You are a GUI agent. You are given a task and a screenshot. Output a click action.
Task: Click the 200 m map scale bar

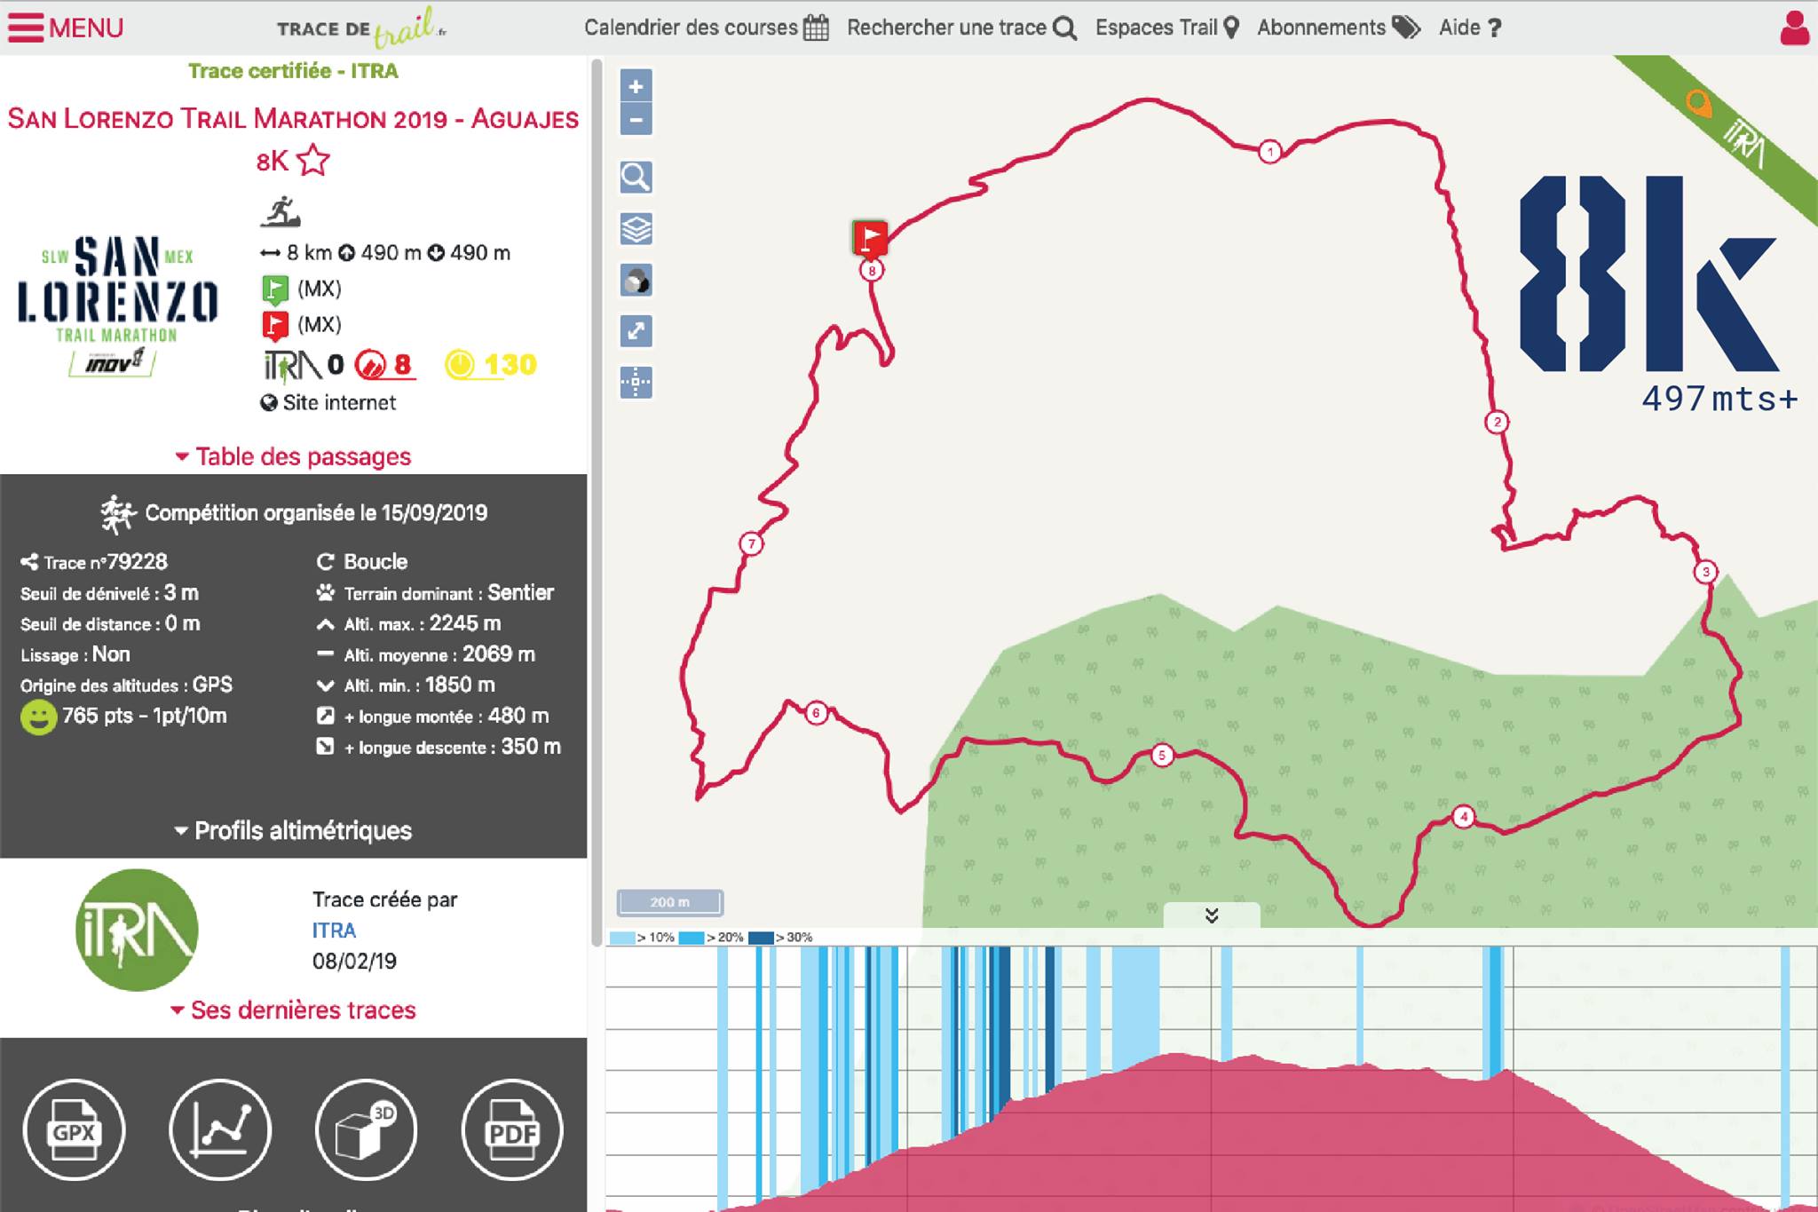(x=670, y=902)
